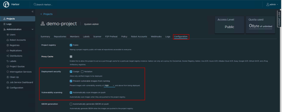The image size is (282, 112).
Task: Click the Replications sidebar icon
Action: 7,51
